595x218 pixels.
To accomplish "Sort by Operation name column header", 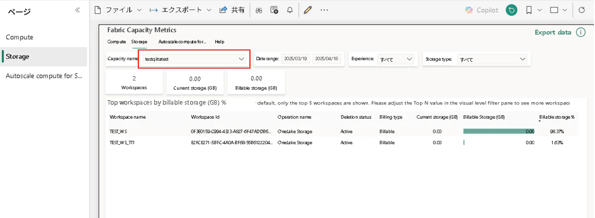I will point(294,117).
